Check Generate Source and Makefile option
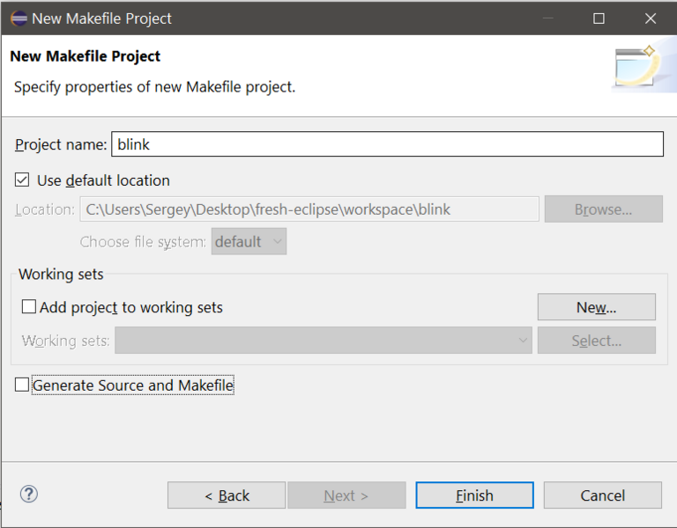Screen dimensions: 677x528 click(x=22, y=385)
